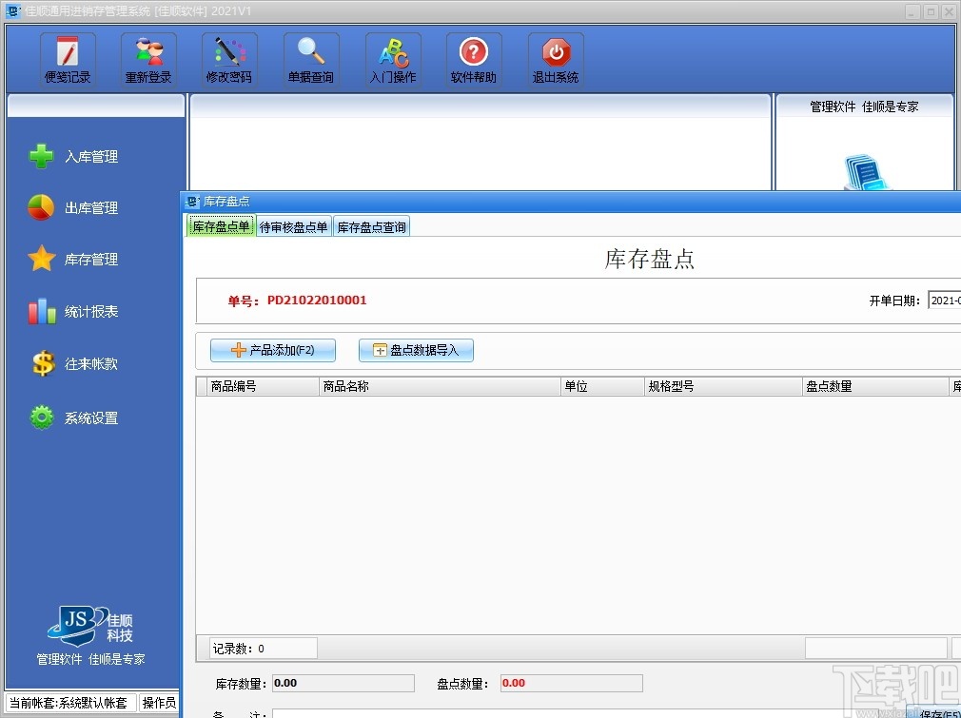Open 软件帮助 software help
The image size is (961, 718).
tap(474, 58)
